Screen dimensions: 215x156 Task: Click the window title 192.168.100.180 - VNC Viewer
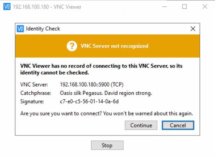pos(47,7)
